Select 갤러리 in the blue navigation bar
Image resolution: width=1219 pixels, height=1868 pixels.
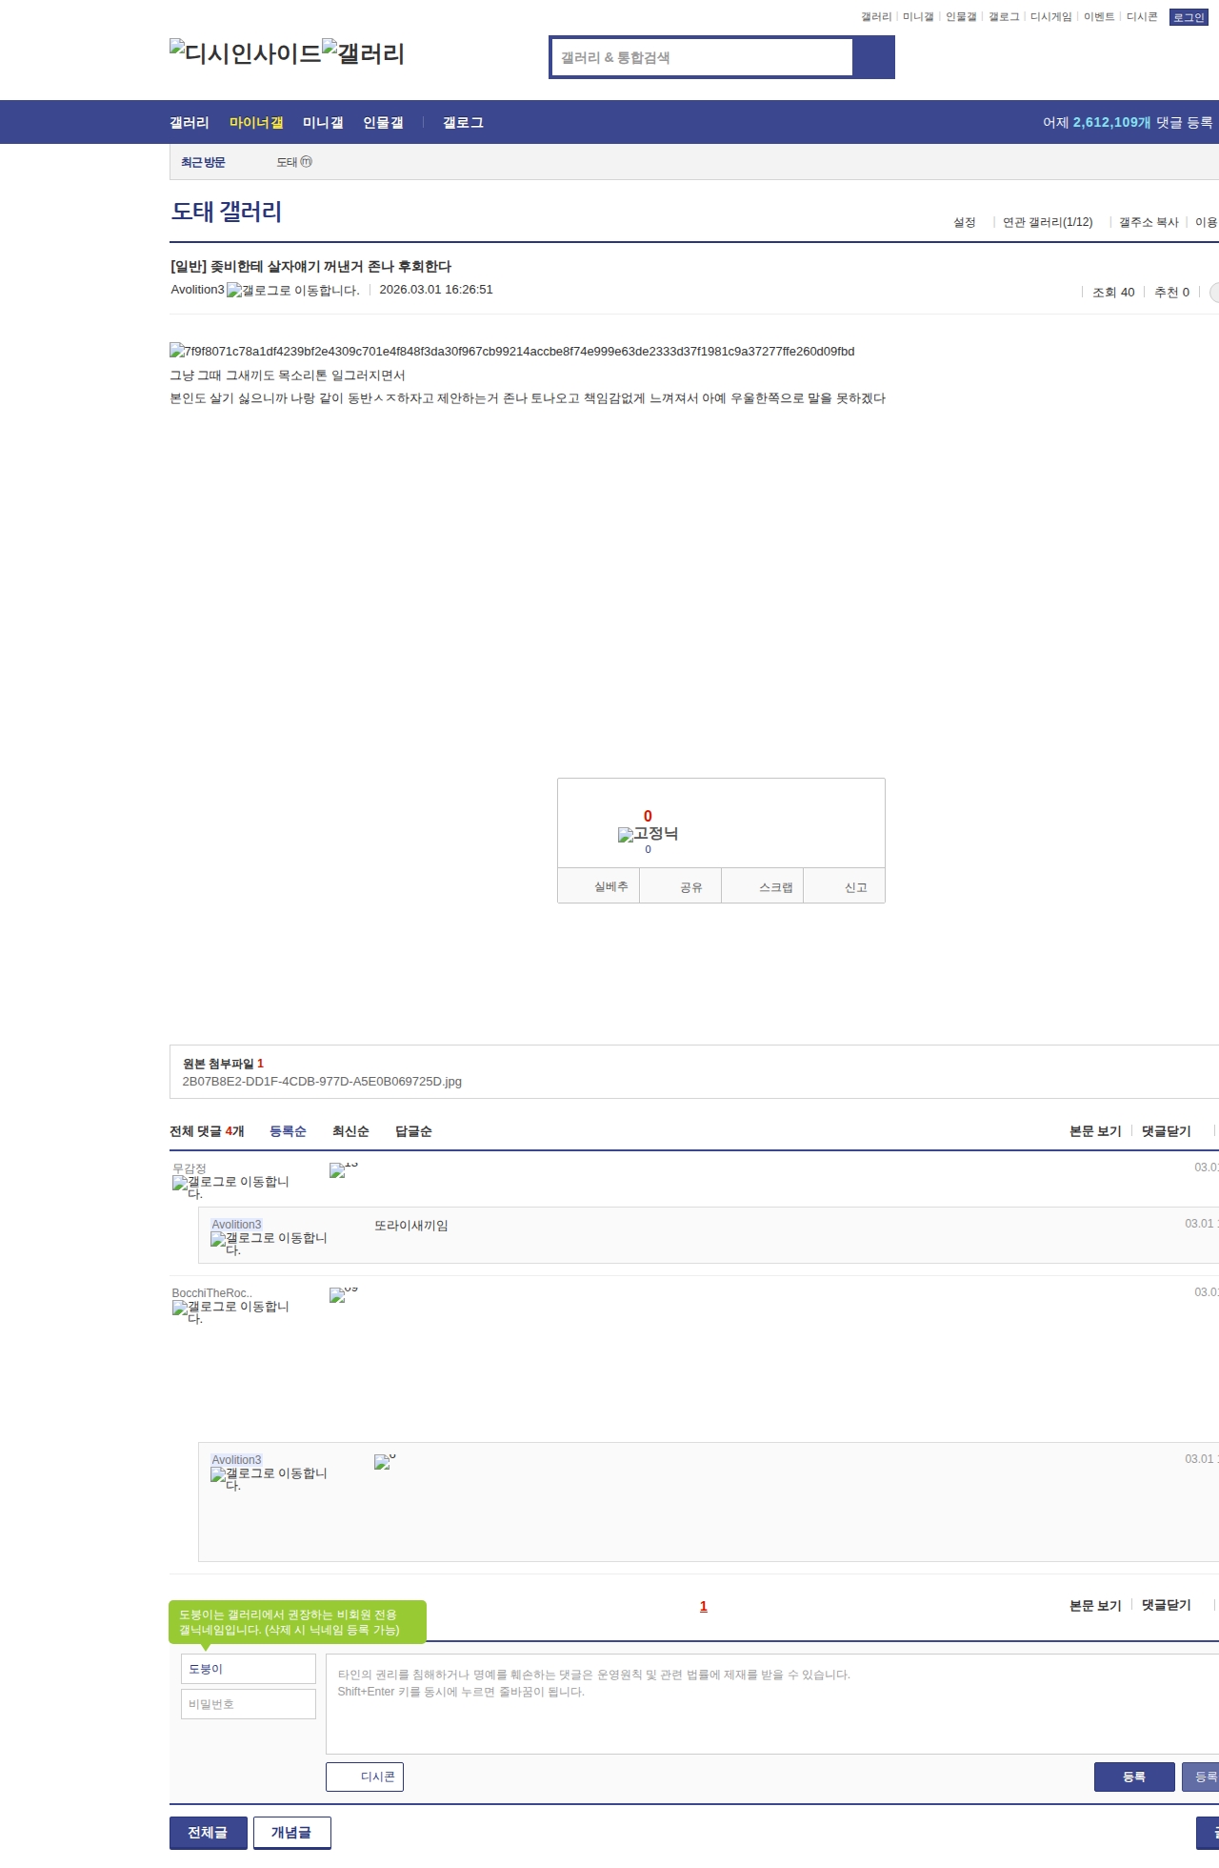tap(190, 122)
